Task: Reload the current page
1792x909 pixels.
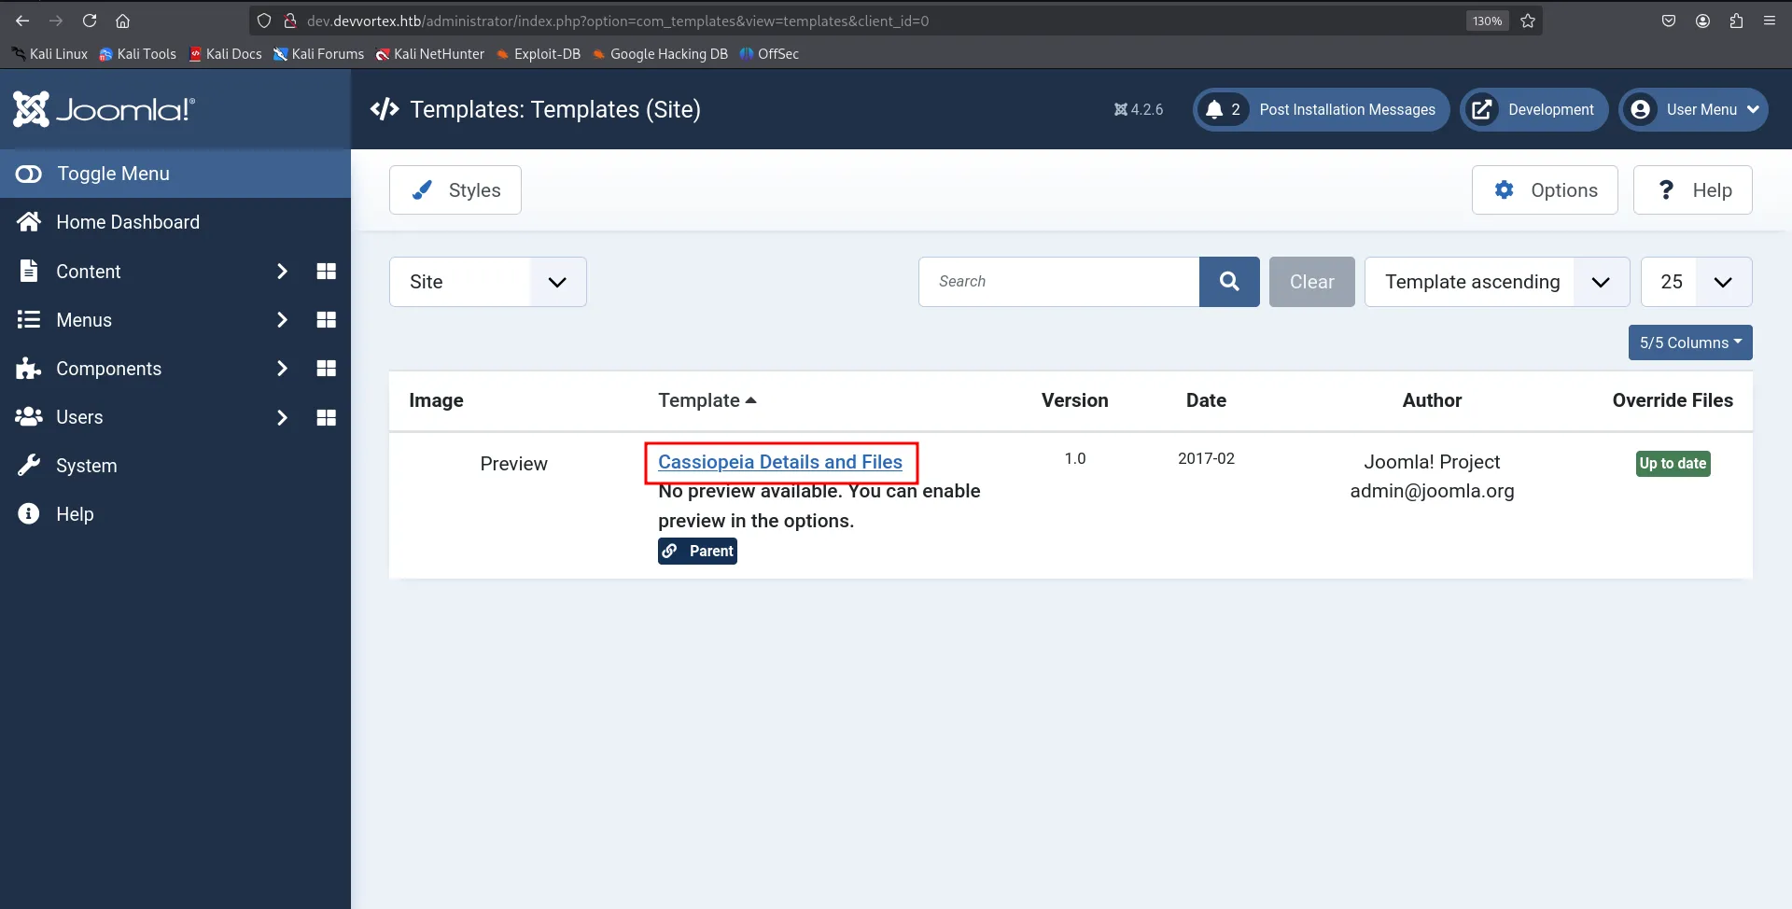Action: tap(90, 21)
